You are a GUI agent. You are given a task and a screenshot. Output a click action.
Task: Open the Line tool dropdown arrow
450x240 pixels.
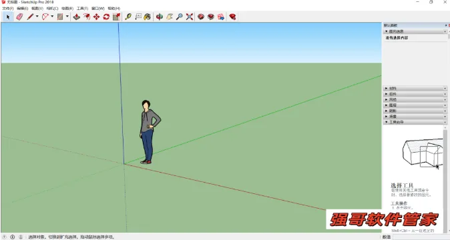pyautogui.click(x=37, y=17)
